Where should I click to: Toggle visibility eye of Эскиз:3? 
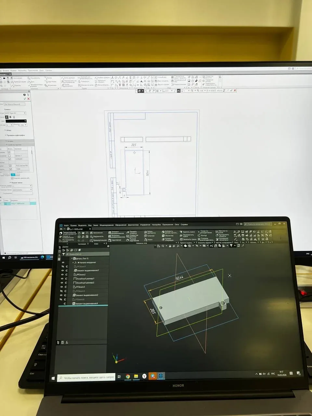62,287
